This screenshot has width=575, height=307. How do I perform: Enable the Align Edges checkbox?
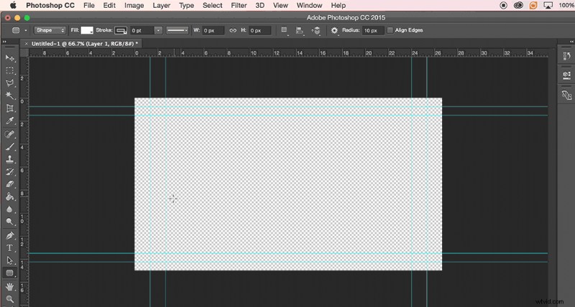tap(390, 30)
